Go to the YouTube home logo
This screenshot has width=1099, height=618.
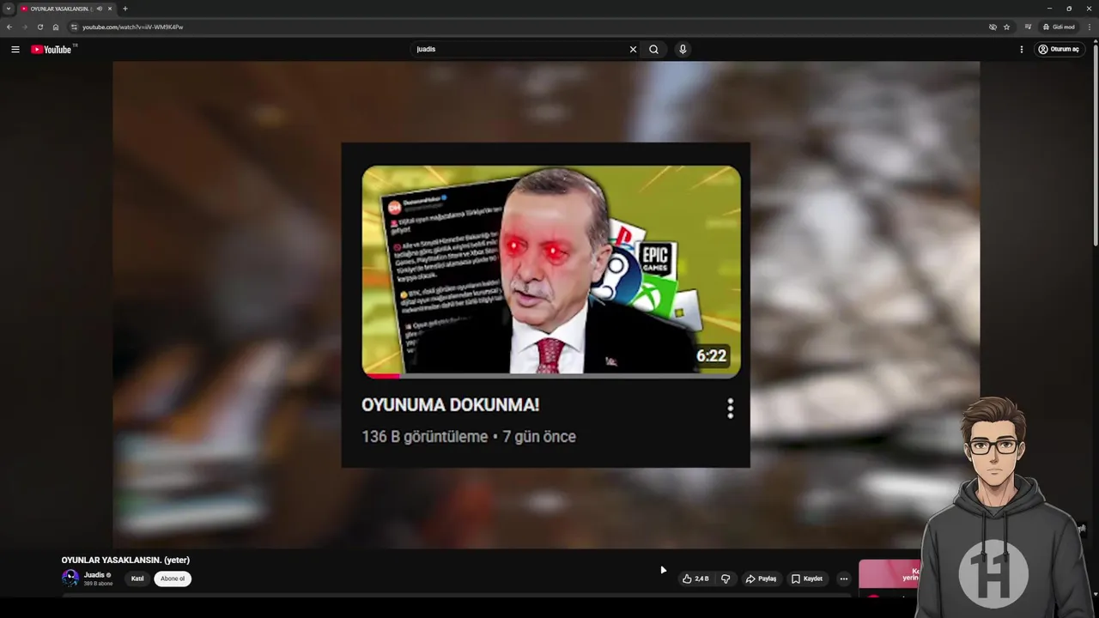click(52, 49)
